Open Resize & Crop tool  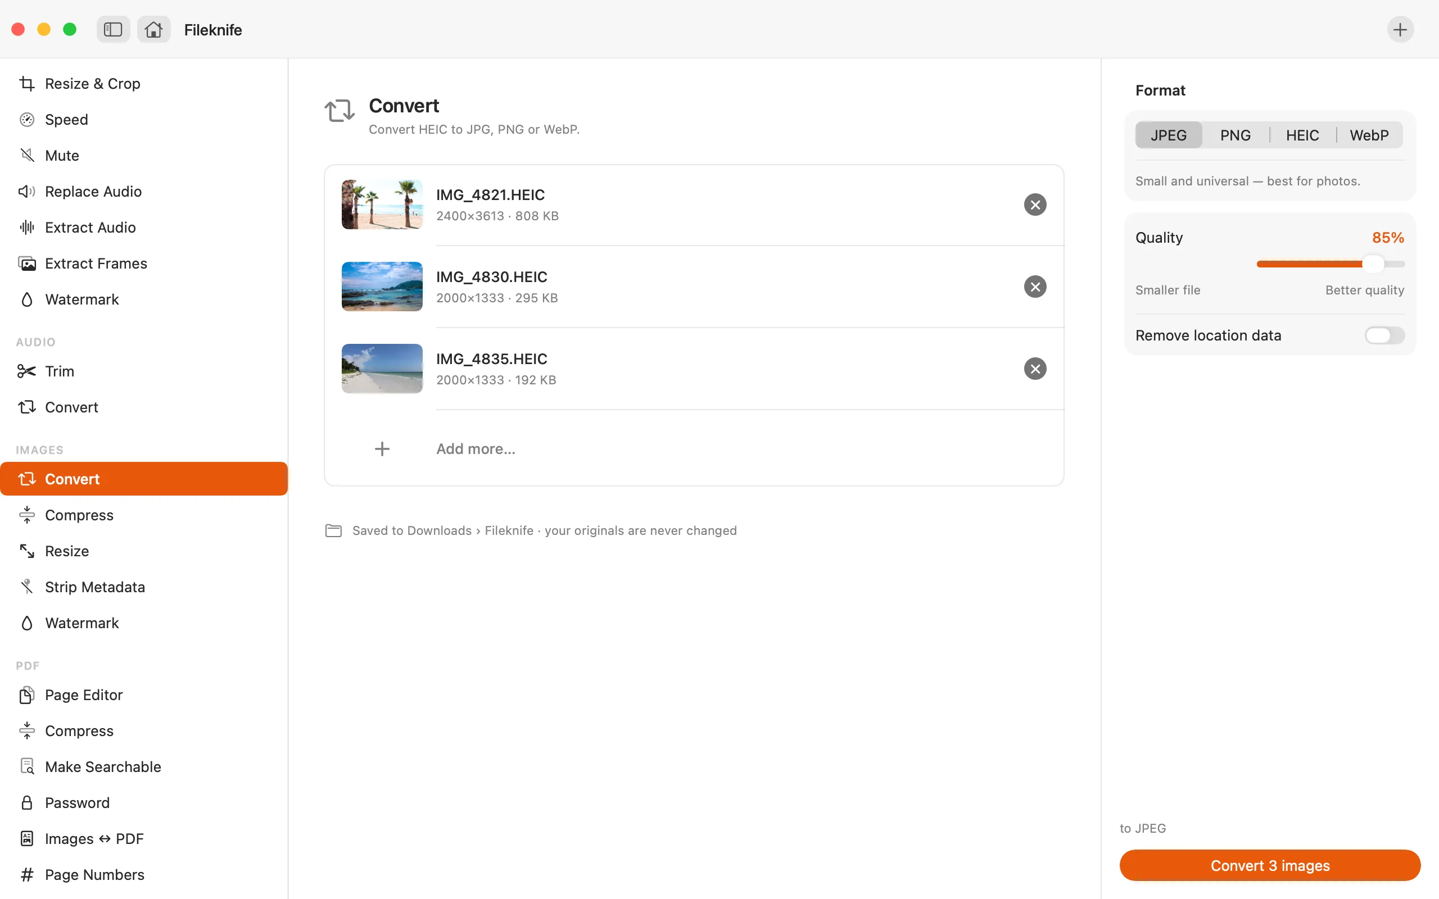[144, 84]
